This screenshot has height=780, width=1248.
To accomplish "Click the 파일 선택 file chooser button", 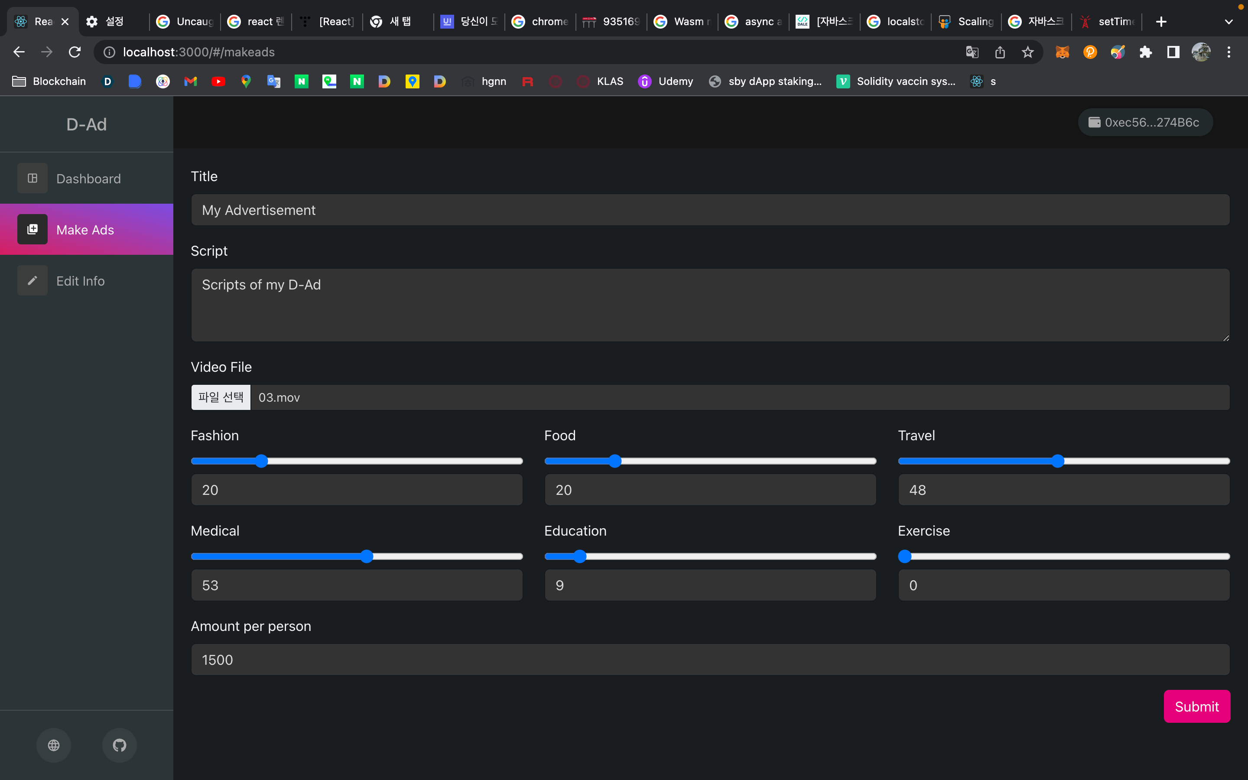I will (221, 397).
